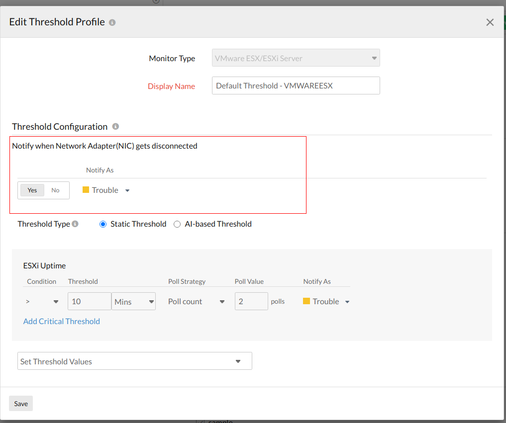506x423 pixels.
Task: Click info icon next to Threshold Configuration
Action: click(x=115, y=126)
